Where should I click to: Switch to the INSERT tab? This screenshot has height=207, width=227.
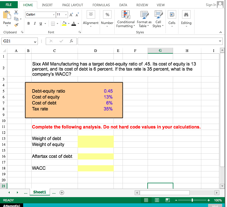[47, 5]
